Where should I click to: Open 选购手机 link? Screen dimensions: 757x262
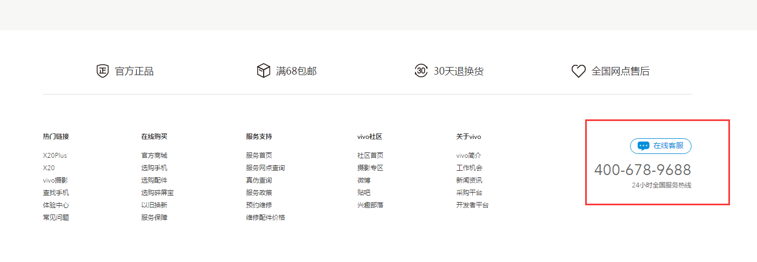point(155,168)
